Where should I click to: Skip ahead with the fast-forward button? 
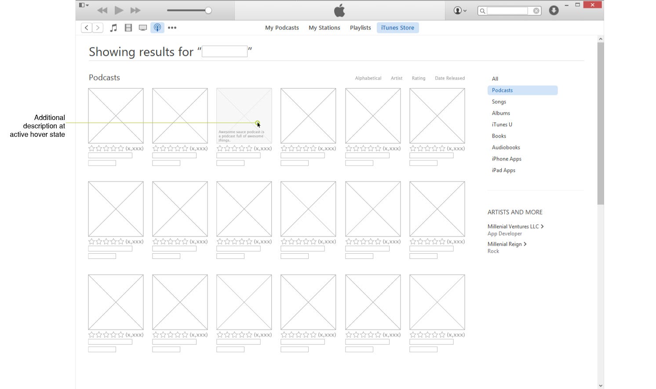click(x=135, y=10)
